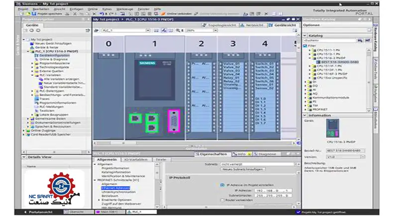Image resolution: width=398 pixels, height=216 pixels.
Task: Open the Version V1.0 dropdown
Action: coord(363,157)
